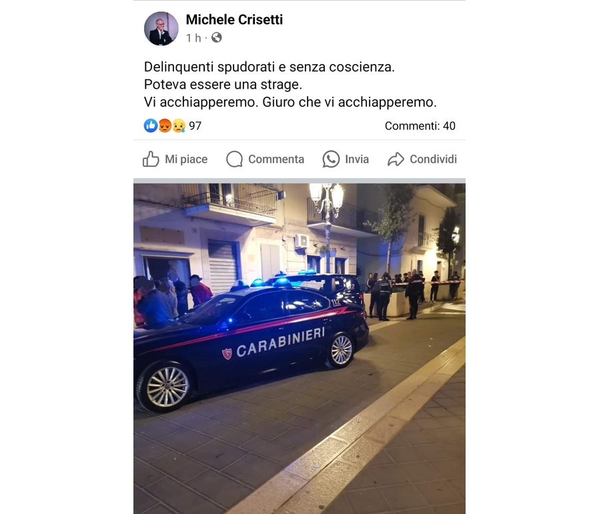Send post via Invia
This screenshot has width=599, height=514.
(x=346, y=159)
